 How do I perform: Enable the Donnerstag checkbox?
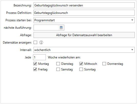coord(104,64)
